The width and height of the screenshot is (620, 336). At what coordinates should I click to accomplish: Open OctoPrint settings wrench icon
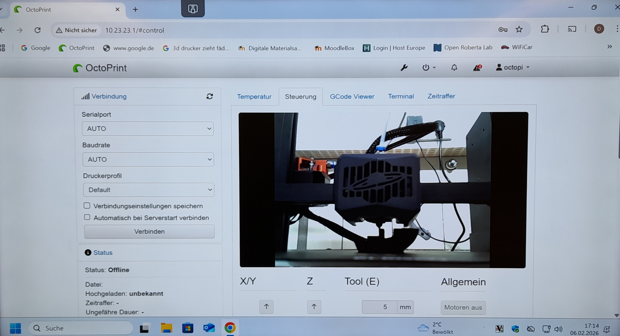(404, 68)
